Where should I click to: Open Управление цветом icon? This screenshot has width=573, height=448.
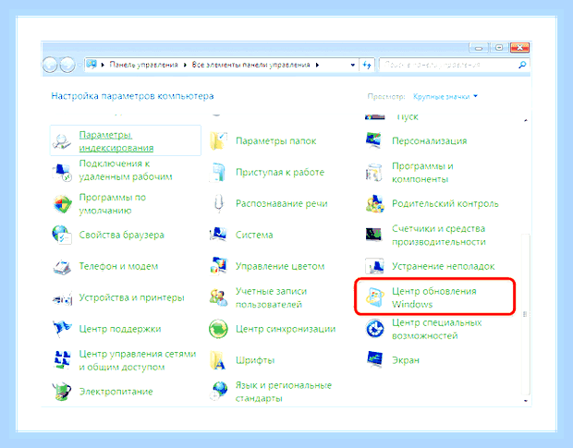click(x=218, y=266)
